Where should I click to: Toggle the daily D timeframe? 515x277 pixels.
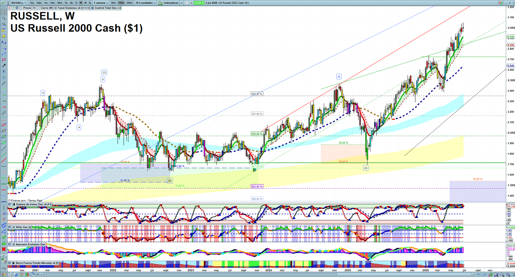click(x=76, y=3)
